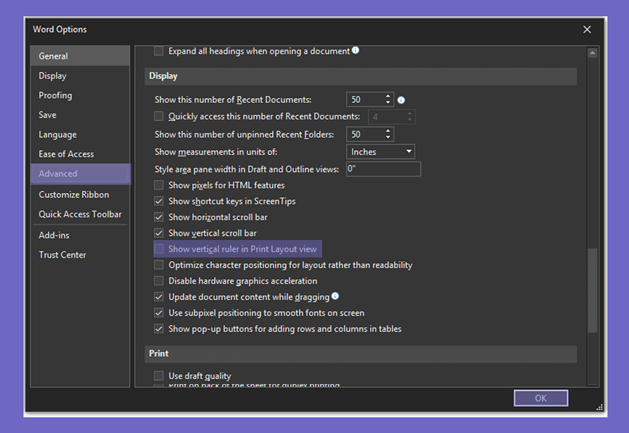This screenshot has height=433, width=629.
Task: Click the Print section header
Action: pyautogui.click(x=361, y=354)
